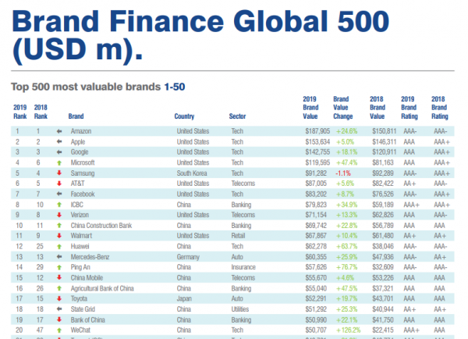Click South Korea in the Samsung row
The width and height of the screenshot is (468, 339).
click(192, 173)
